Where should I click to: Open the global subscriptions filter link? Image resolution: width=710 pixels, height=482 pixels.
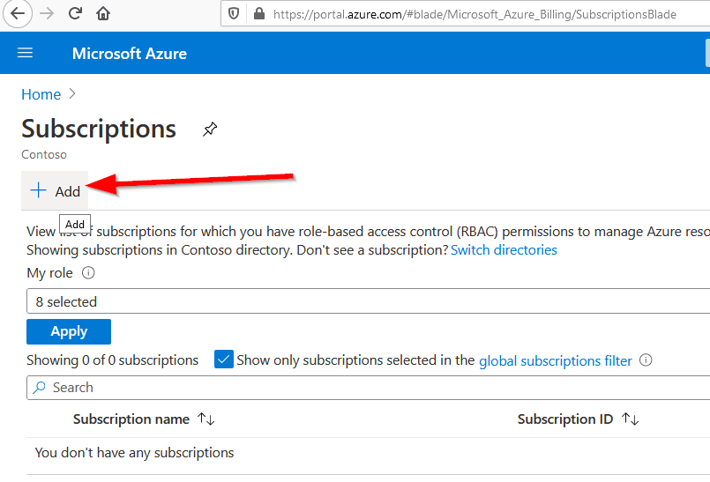[x=555, y=360]
